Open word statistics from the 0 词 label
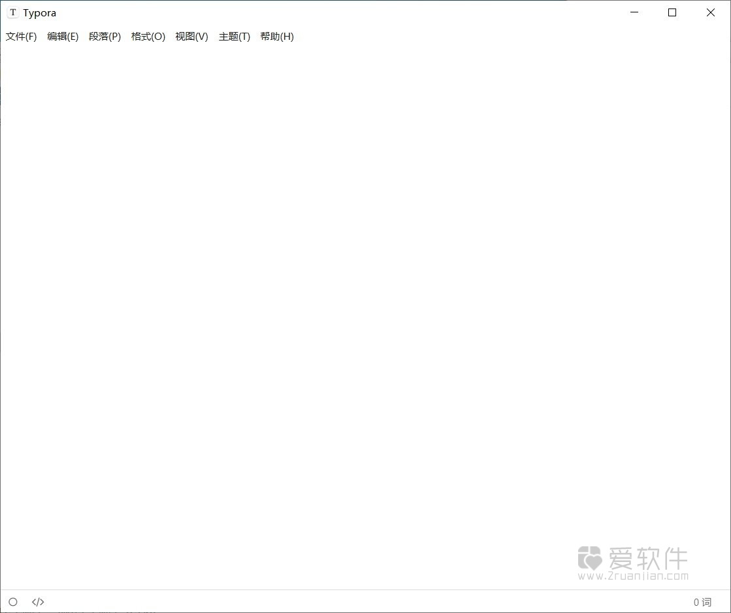This screenshot has width=731, height=613. pyautogui.click(x=703, y=602)
